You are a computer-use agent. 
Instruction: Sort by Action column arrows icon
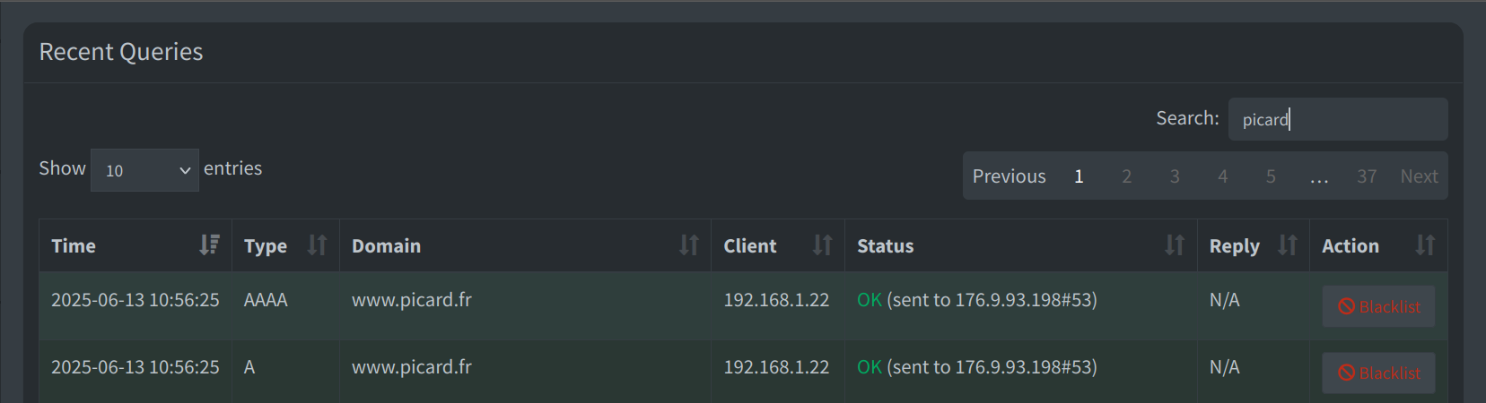coord(1425,245)
